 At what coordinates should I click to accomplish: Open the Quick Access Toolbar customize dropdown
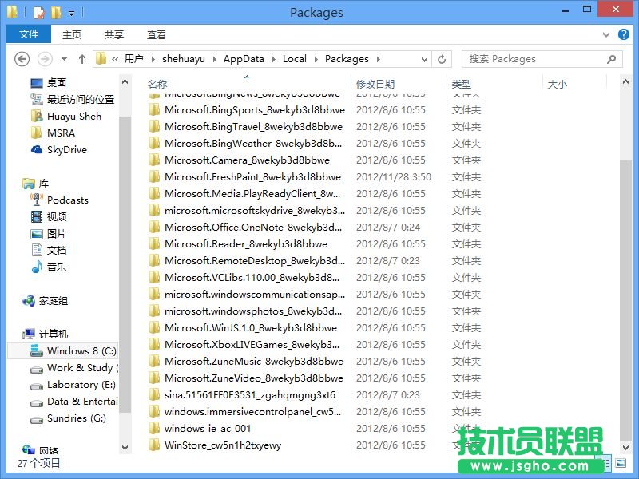click(70, 13)
